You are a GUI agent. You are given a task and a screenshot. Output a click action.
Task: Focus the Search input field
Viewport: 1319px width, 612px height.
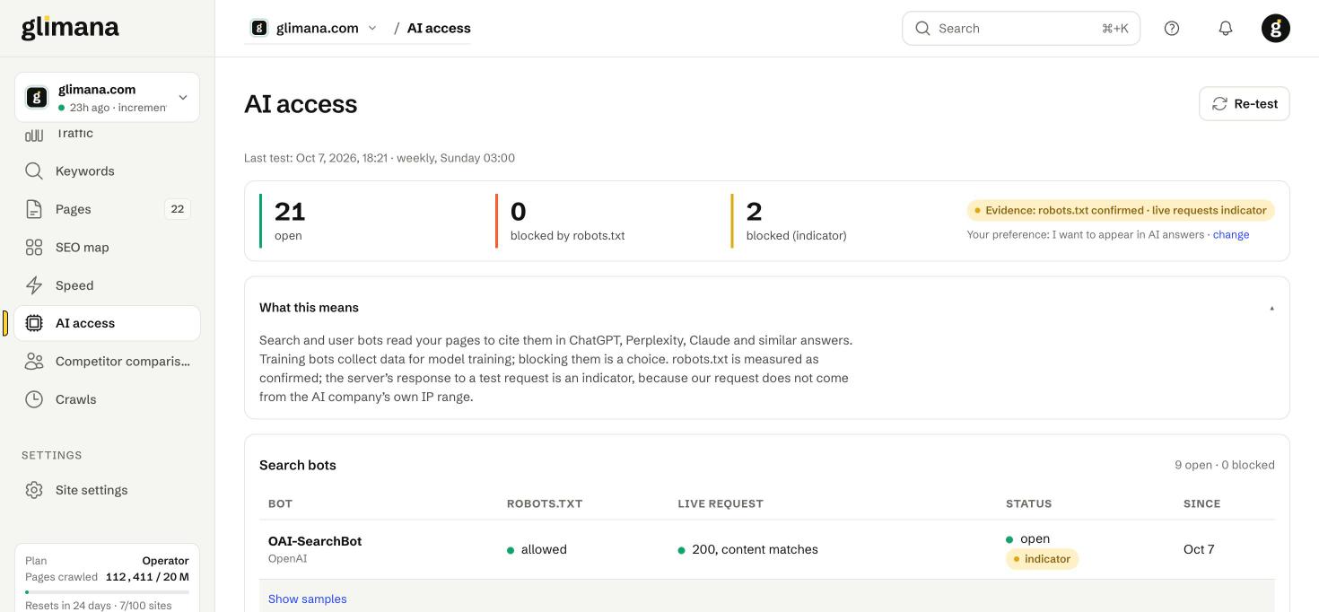[1021, 29]
